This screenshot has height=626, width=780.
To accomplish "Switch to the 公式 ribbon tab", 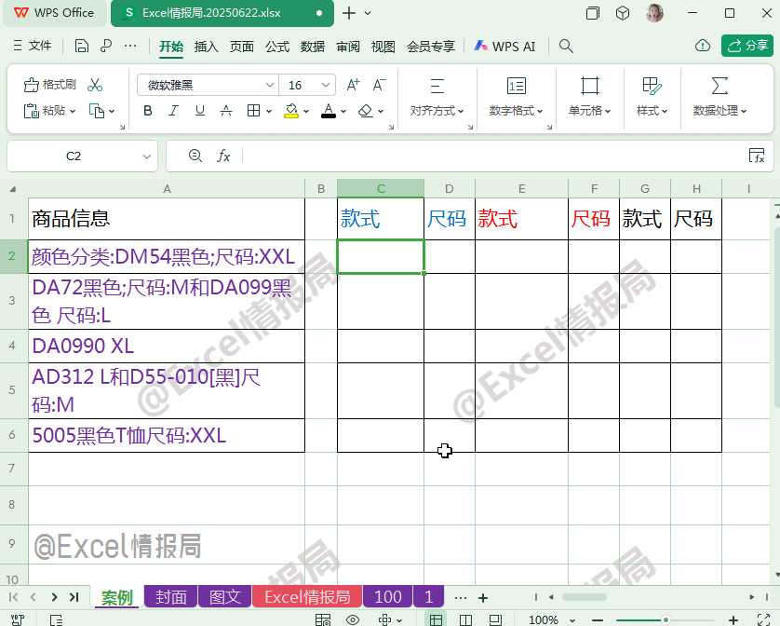I will point(277,47).
